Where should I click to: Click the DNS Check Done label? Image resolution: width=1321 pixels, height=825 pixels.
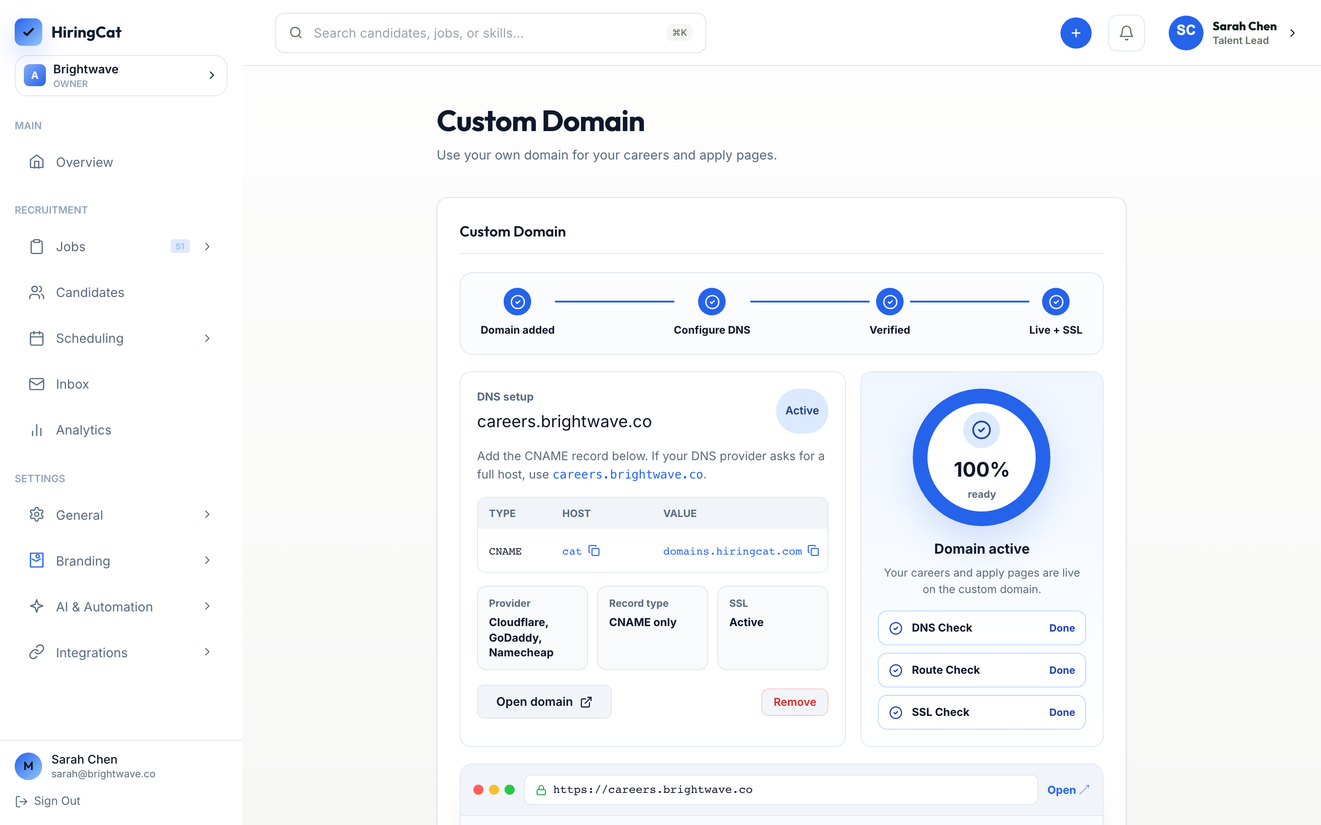click(1062, 628)
